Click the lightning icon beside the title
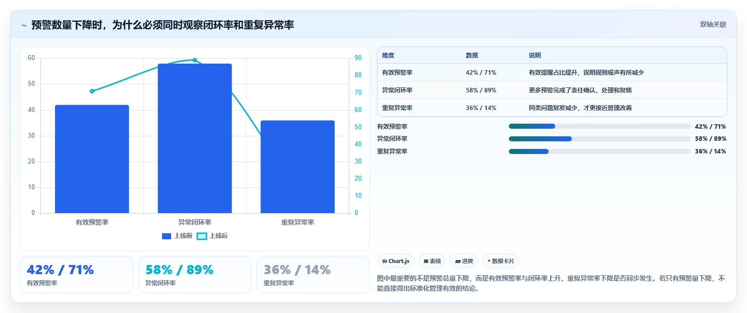 tap(24, 25)
